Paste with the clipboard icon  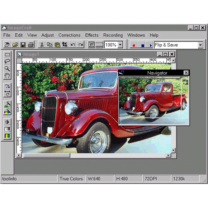[57, 44]
